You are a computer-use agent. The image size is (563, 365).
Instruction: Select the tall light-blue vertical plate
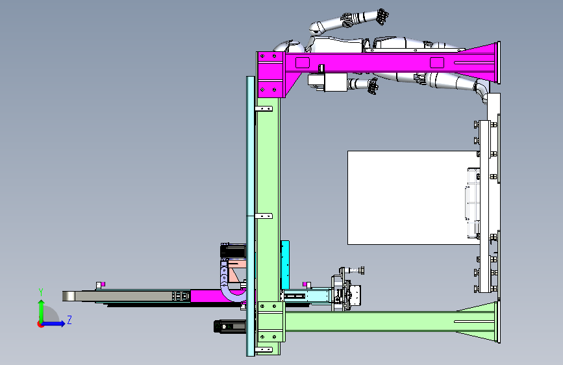tap(251, 216)
